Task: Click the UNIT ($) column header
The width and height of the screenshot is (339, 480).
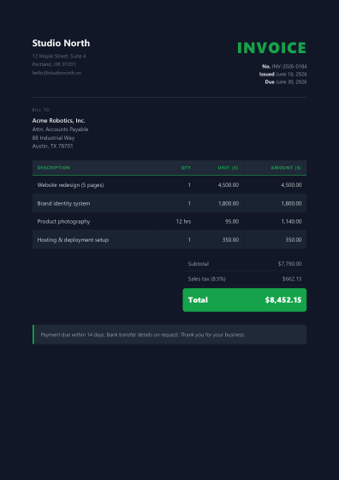Action: coord(228,168)
